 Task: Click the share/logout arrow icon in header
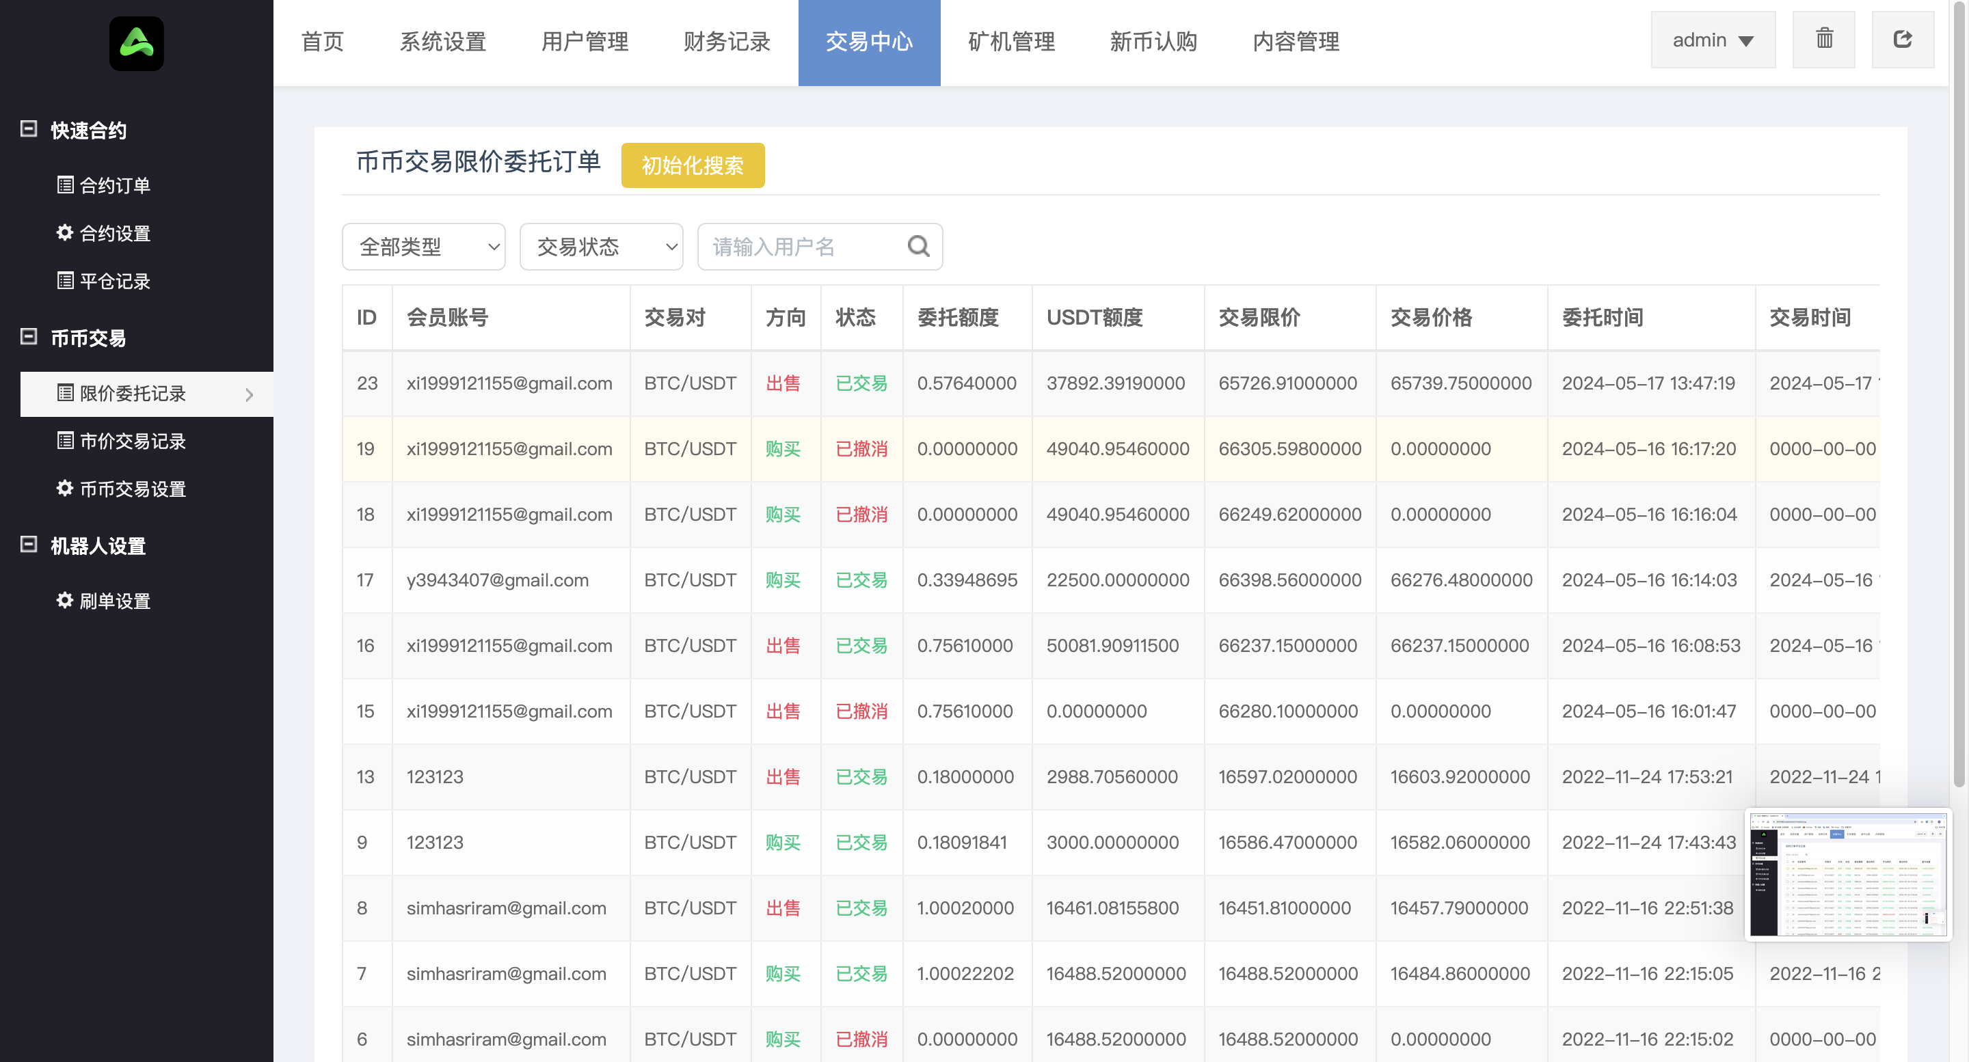tap(1903, 40)
